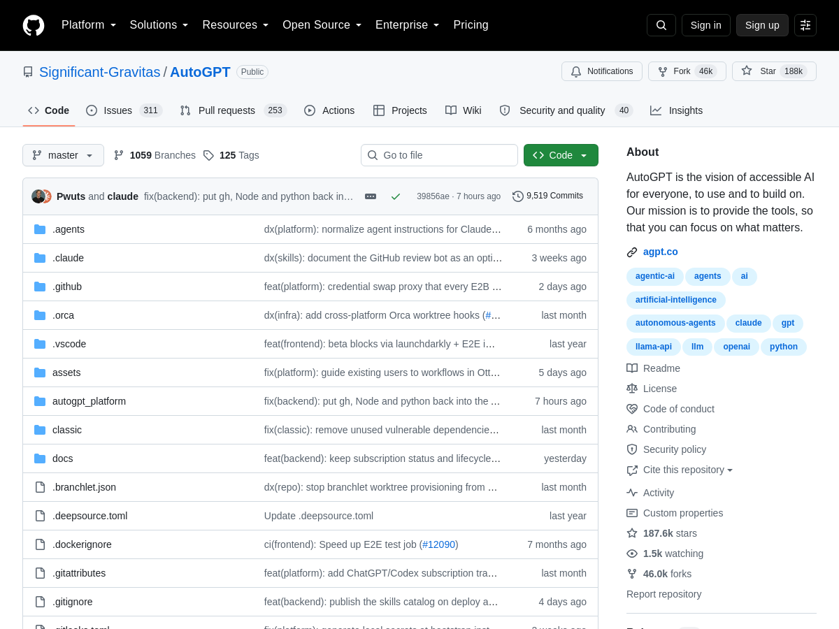This screenshot has width=839, height=629.
Task: Click the License scales icon
Action: point(632,389)
